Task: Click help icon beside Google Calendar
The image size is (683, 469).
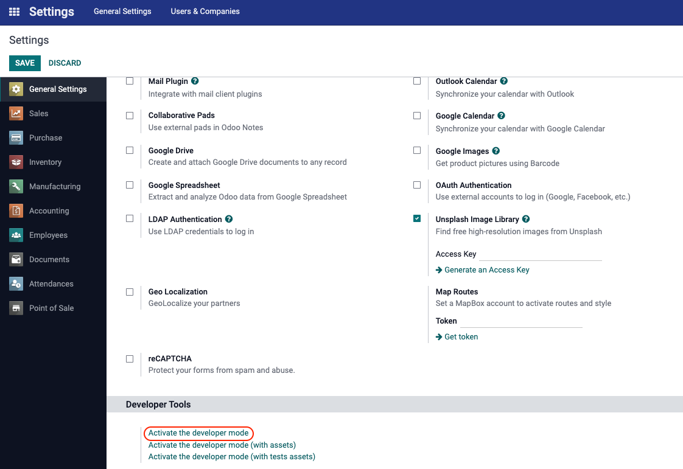Action: [501, 116]
